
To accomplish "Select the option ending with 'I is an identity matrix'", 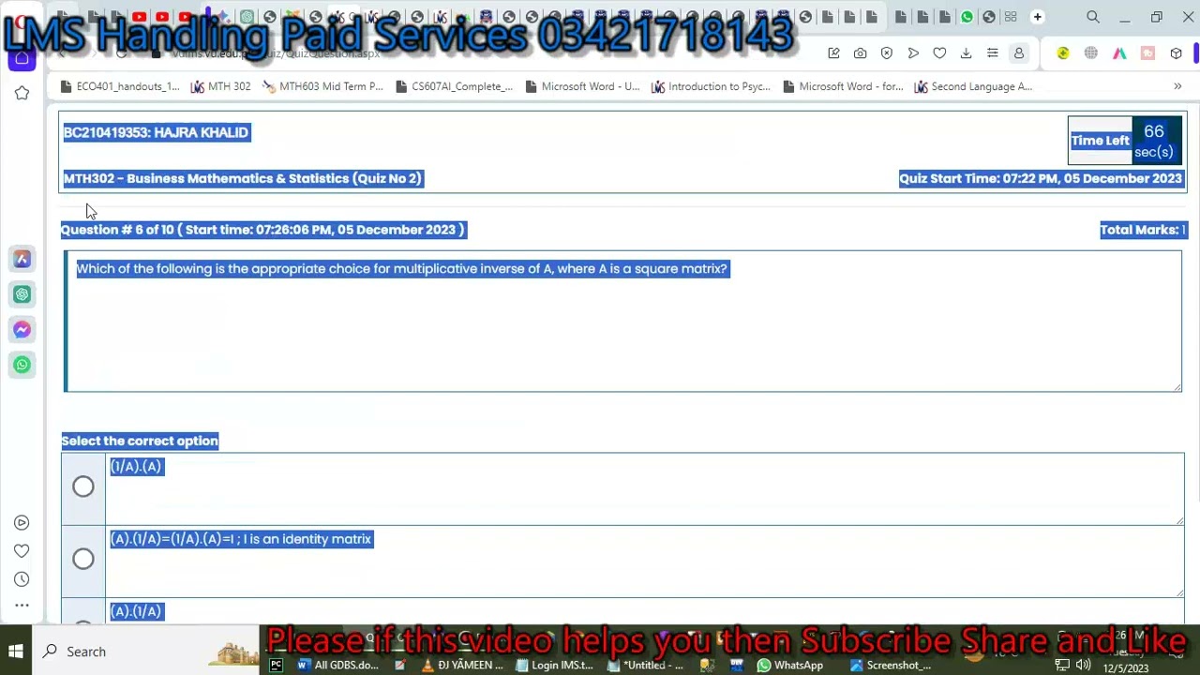I will point(83,560).
